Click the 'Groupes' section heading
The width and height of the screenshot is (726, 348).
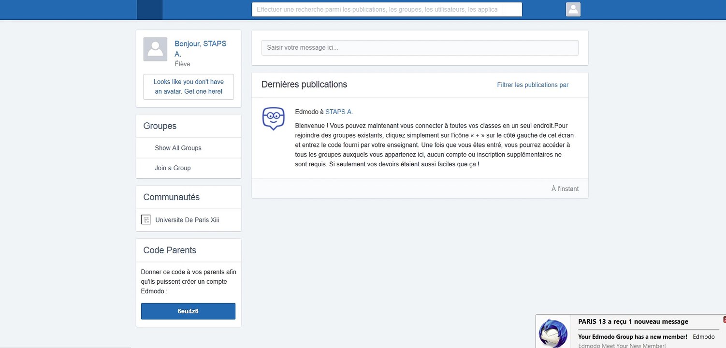(160, 126)
